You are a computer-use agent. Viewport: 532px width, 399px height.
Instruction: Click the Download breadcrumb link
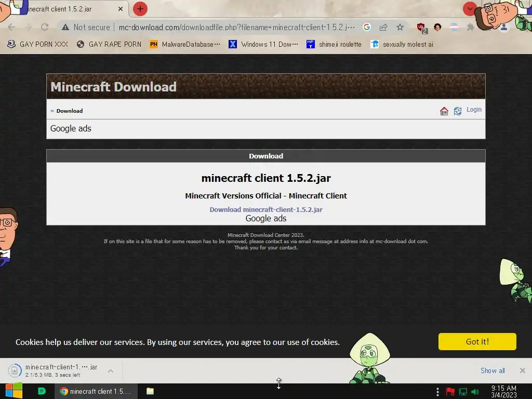(x=70, y=111)
